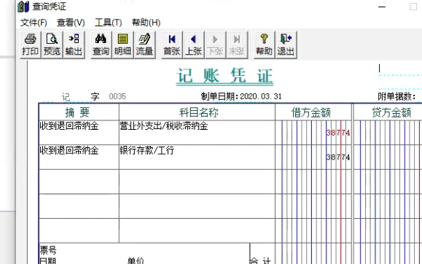Show 明细 detail view
The height and width of the screenshot is (264, 422).
pyautogui.click(x=122, y=44)
